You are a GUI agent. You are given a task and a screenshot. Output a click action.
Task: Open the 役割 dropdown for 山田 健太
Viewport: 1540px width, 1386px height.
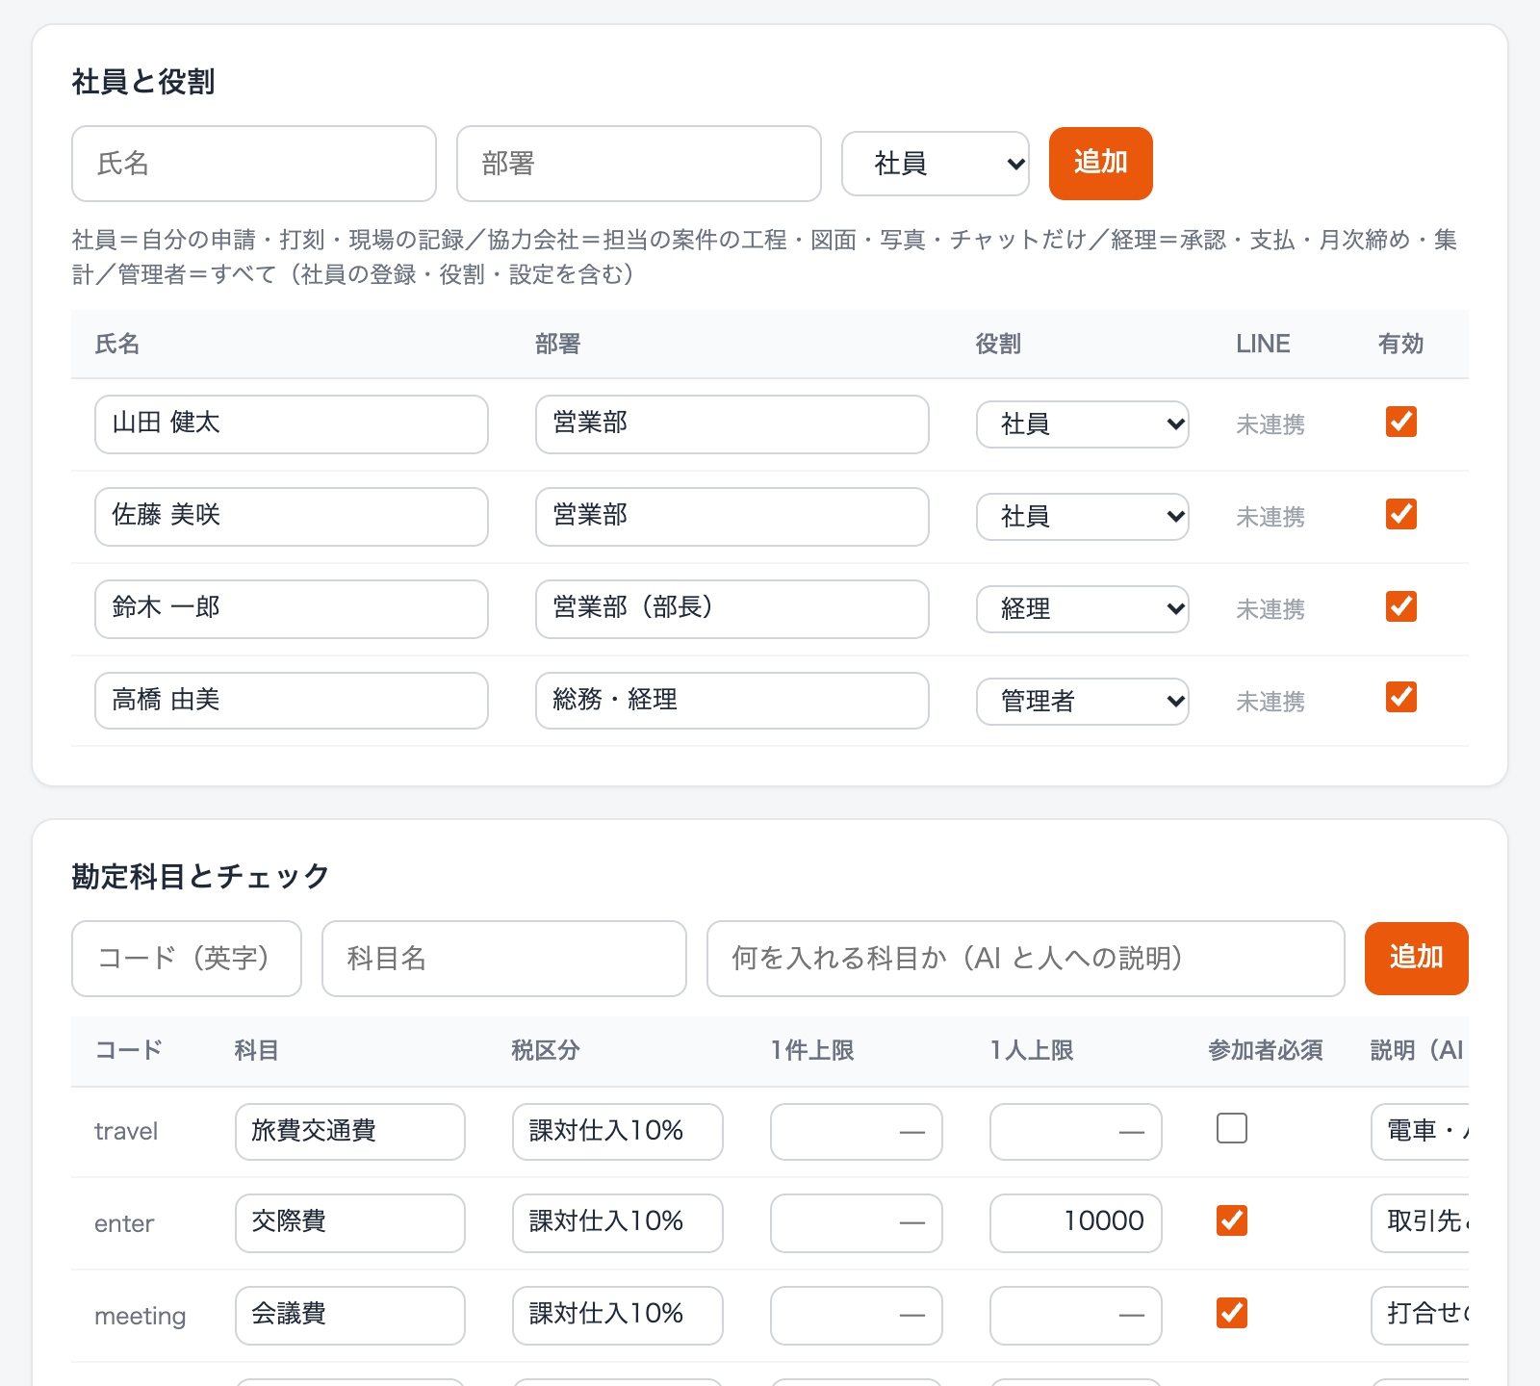[x=1083, y=424]
